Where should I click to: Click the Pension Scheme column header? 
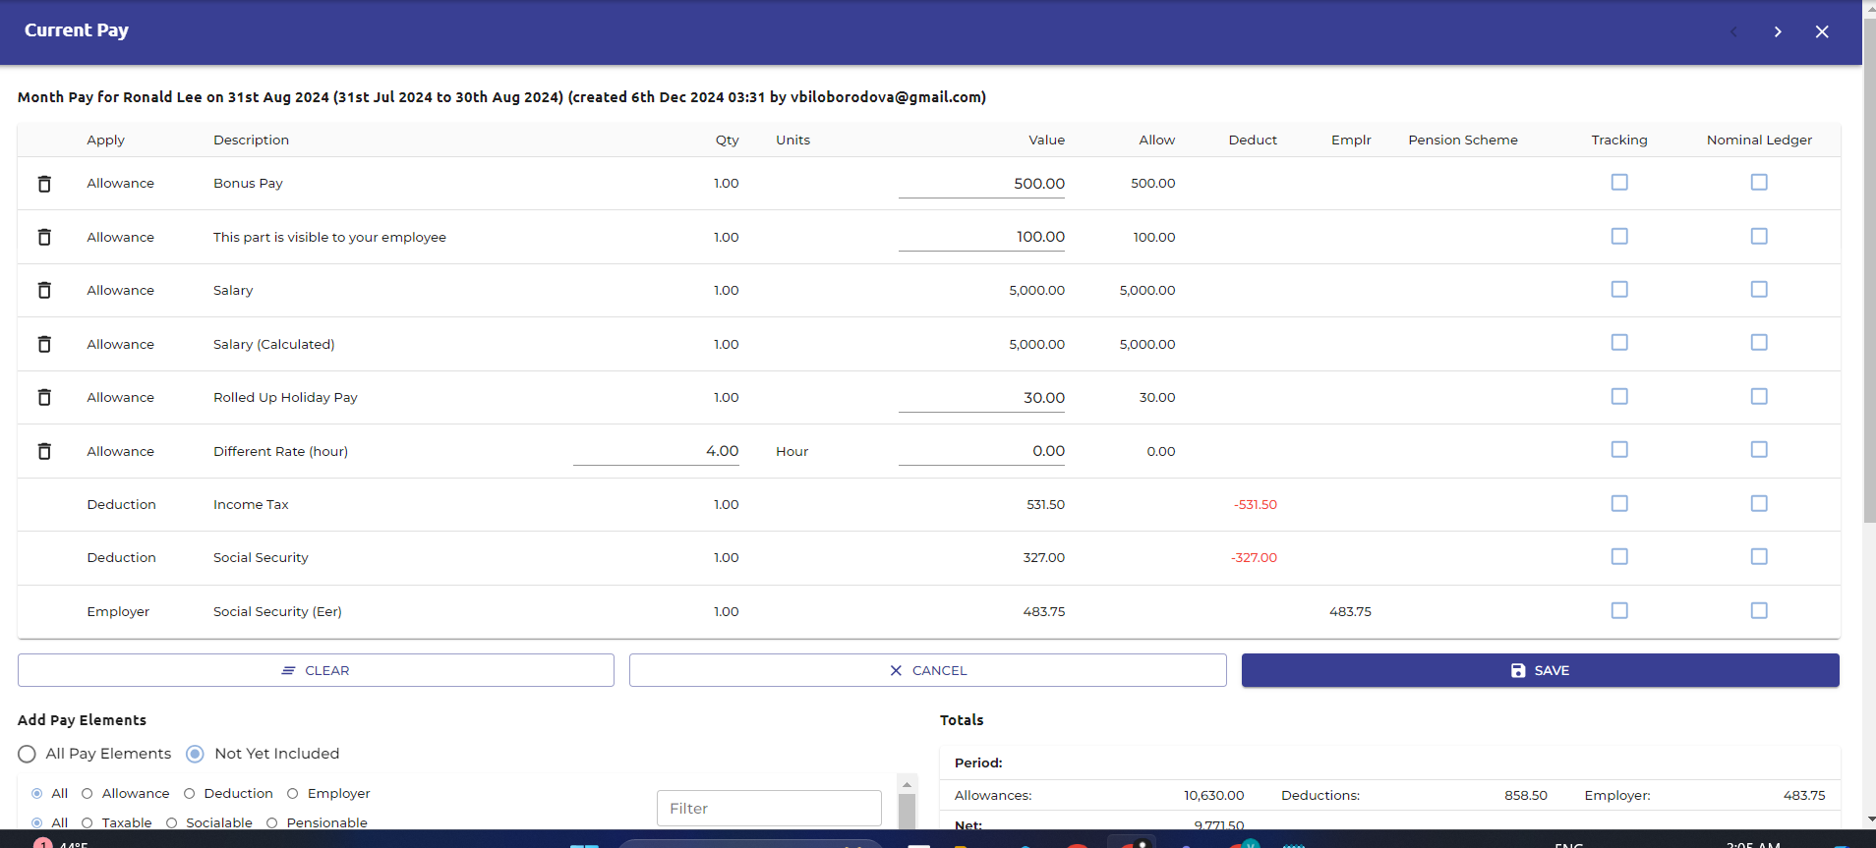pyautogui.click(x=1463, y=140)
